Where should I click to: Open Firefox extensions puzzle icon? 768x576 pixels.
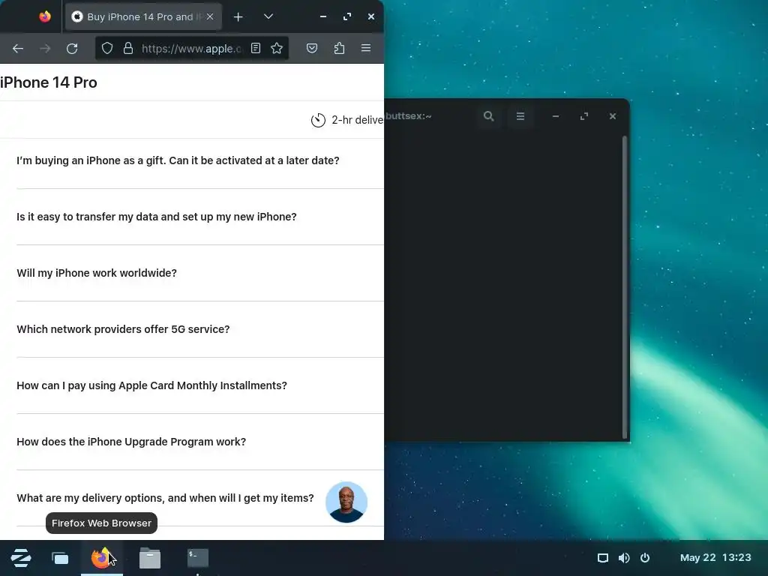(x=339, y=48)
